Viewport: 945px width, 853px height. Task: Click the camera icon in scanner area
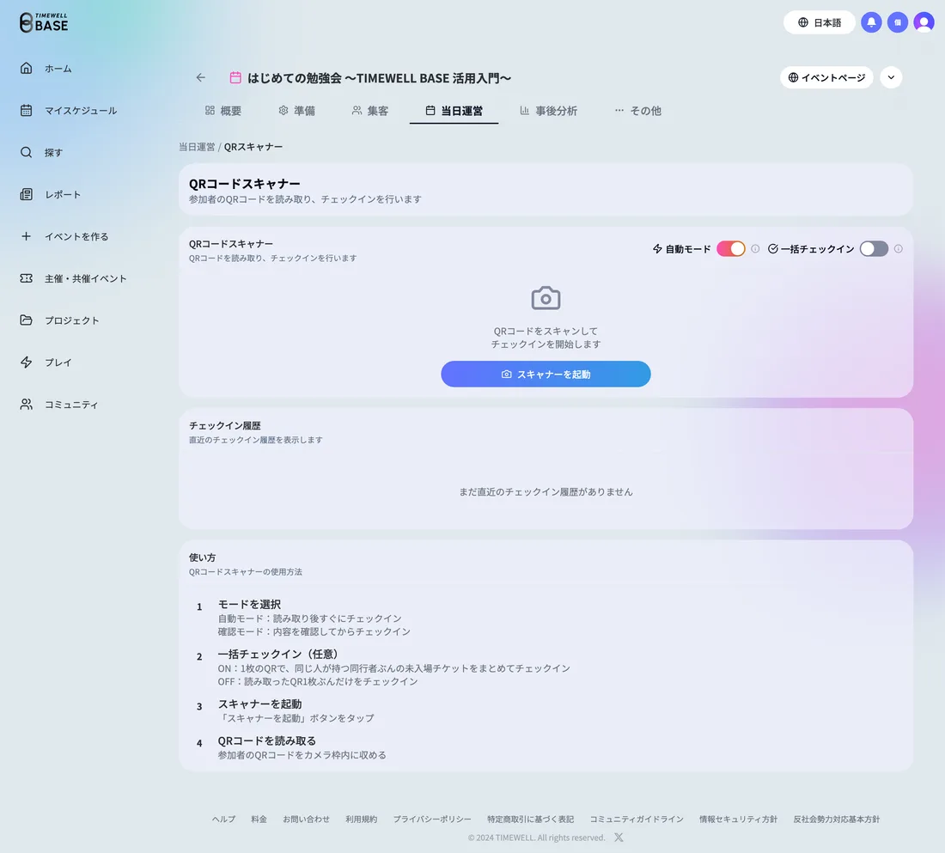pos(546,298)
